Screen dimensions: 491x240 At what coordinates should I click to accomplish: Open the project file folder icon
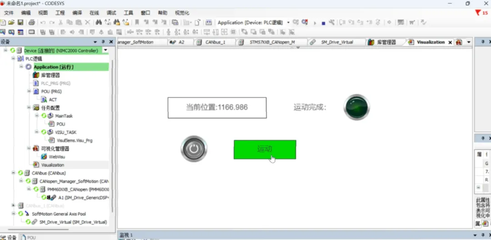pos(11,23)
